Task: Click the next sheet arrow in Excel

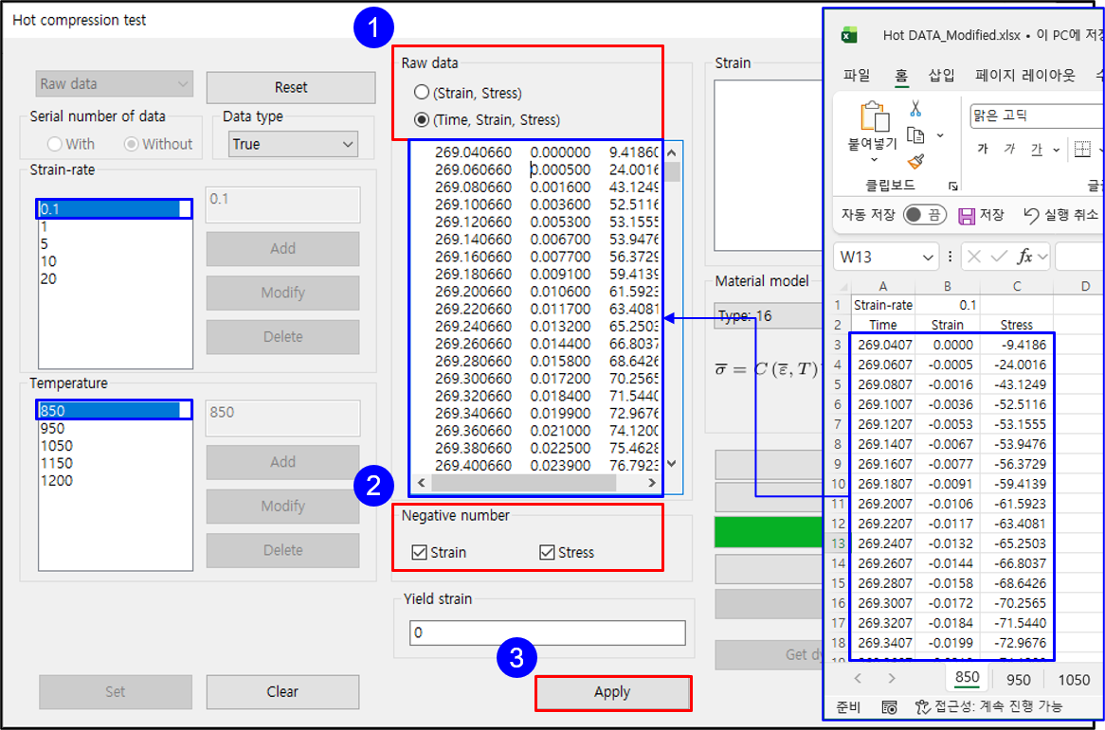Action: click(x=892, y=679)
